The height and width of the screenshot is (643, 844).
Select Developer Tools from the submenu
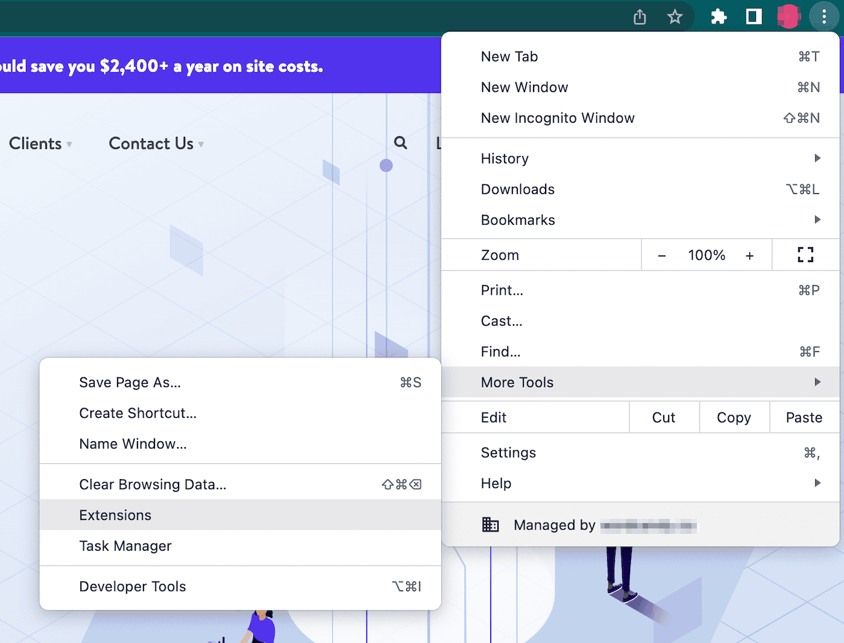coord(133,586)
